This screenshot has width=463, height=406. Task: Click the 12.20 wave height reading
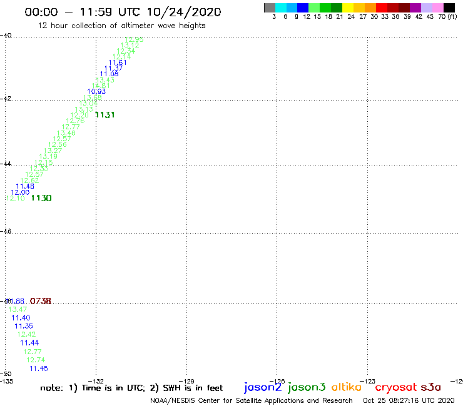pyautogui.click(x=79, y=115)
